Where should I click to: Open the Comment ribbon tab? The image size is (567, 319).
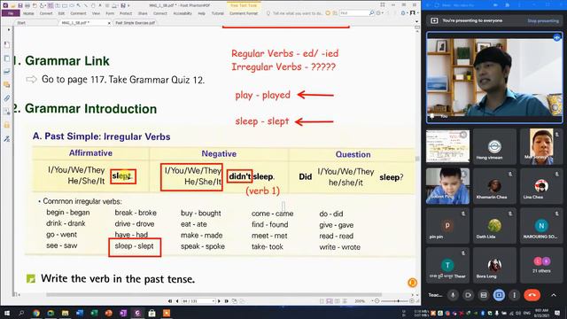click(x=79, y=13)
